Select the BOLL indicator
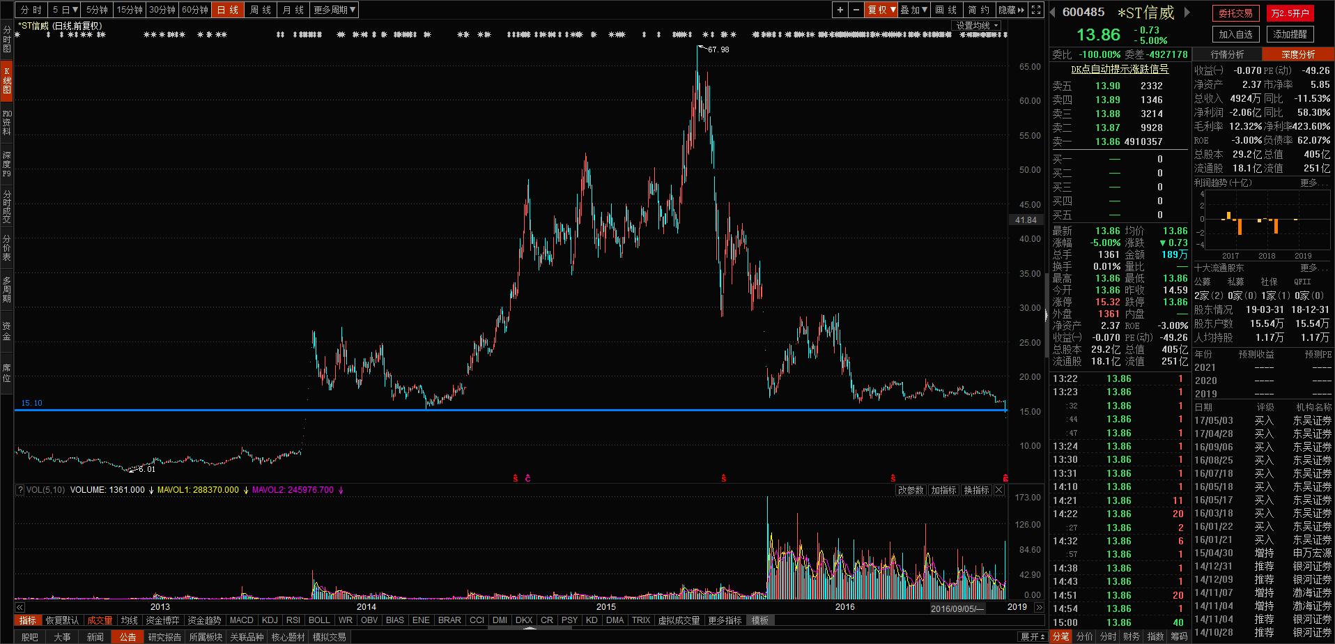 pos(319,620)
